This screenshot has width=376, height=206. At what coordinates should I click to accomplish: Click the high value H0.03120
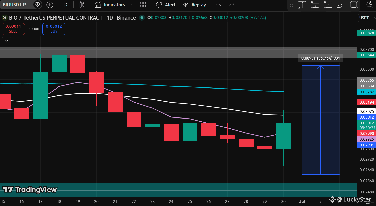(x=178, y=18)
